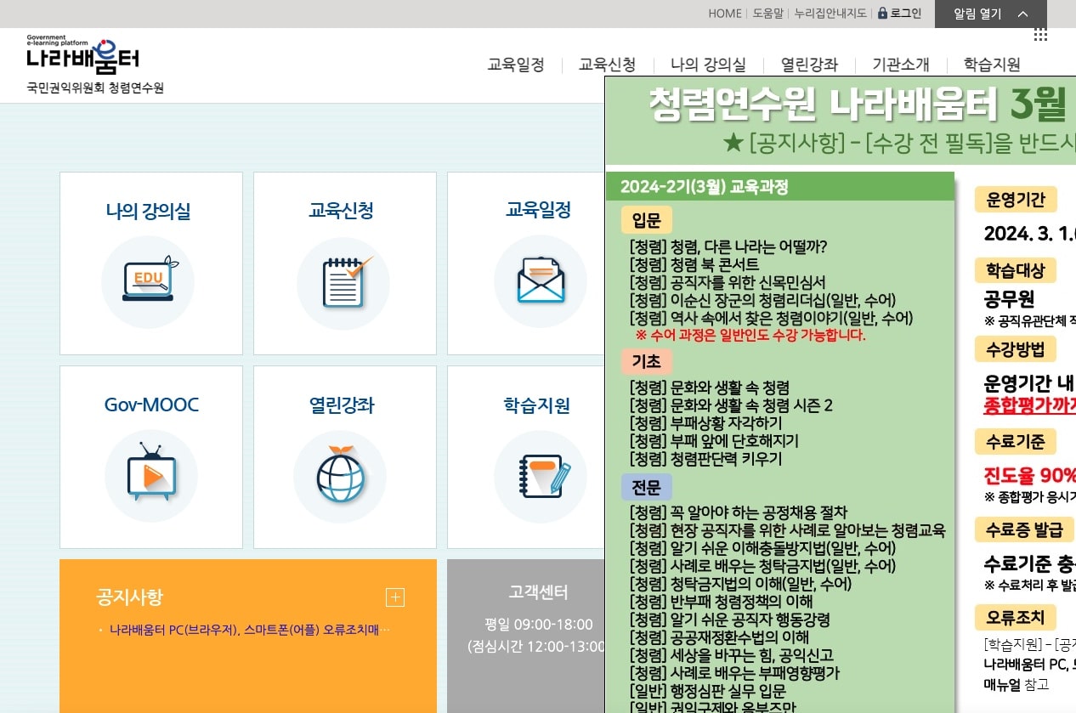Viewport: 1076px width, 713px height.
Task: Click the 교육신청 notepad checklist icon
Action: (x=343, y=283)
